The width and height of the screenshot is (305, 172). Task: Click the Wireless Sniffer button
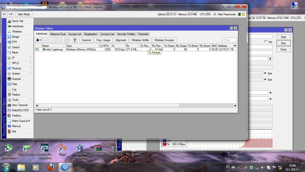pos(140,40)
